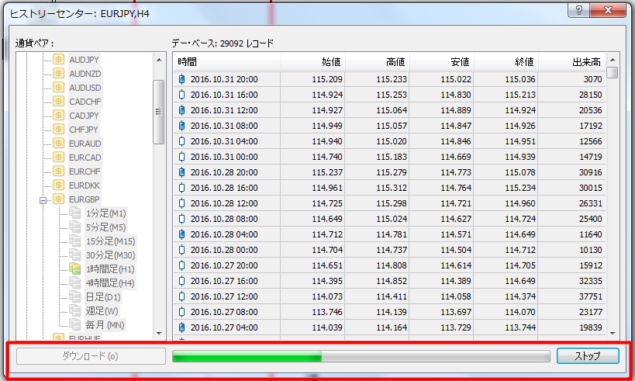Viewport: 635px width, 381px height.
Task: Click the green download progress bar
Action: point(361,356)
